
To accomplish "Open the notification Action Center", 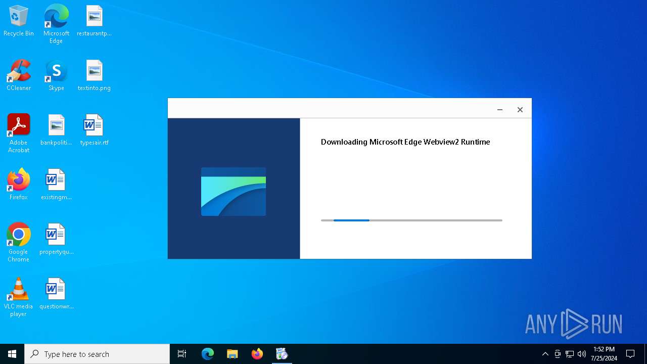I will click(630, 354).
